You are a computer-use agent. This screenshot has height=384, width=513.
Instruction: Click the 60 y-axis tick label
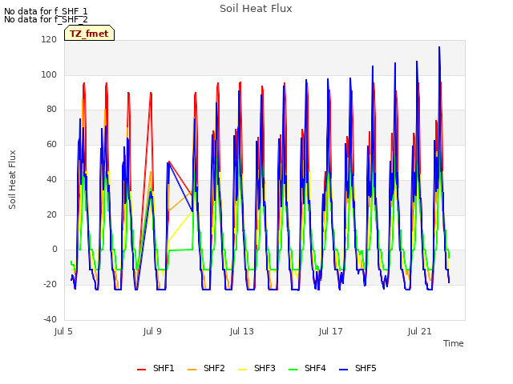(x=51, y=144)
